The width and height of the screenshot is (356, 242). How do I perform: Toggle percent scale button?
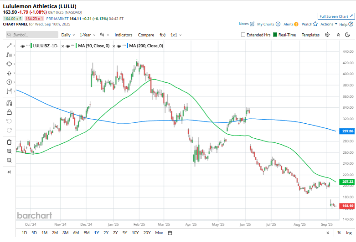339,233
